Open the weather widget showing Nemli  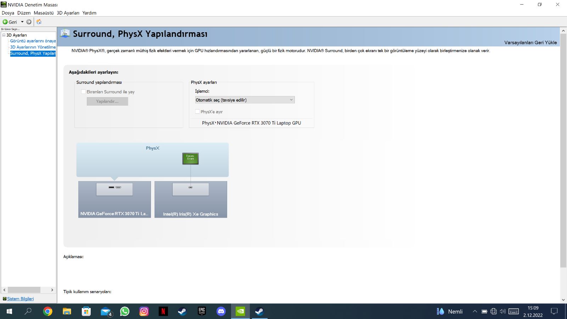coord(450,312)
